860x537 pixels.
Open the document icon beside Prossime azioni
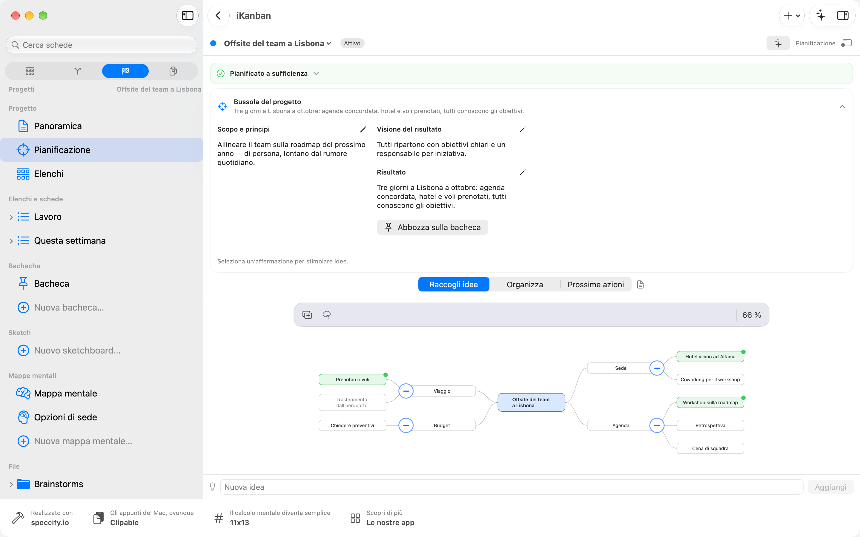point(641,285)
